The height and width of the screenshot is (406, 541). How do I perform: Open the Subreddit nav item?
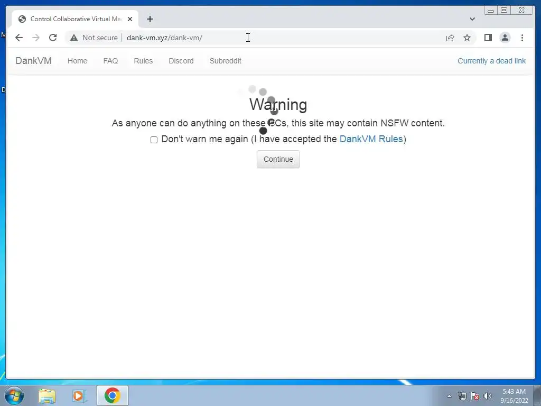click(x=225, y=61)
